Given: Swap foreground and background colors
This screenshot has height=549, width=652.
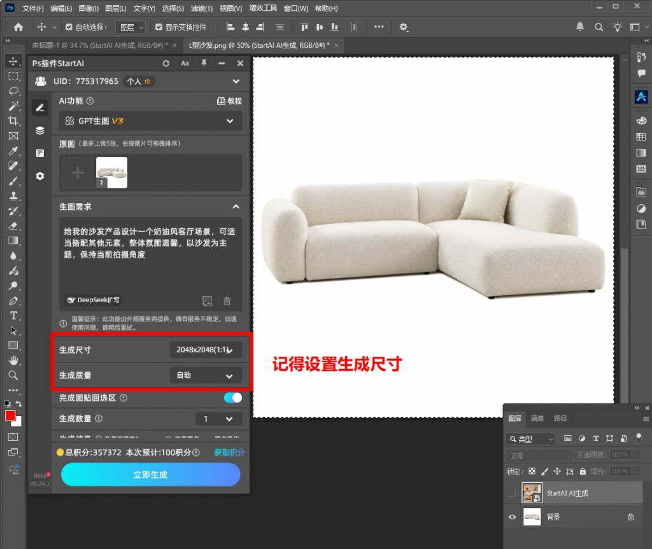Looking at the screenshot, I should pos(18,403).
